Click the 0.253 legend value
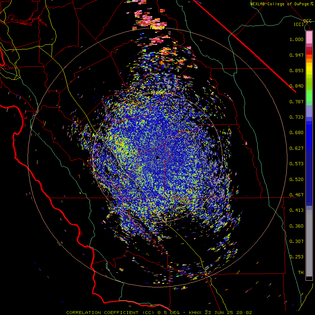 (296, 257)
